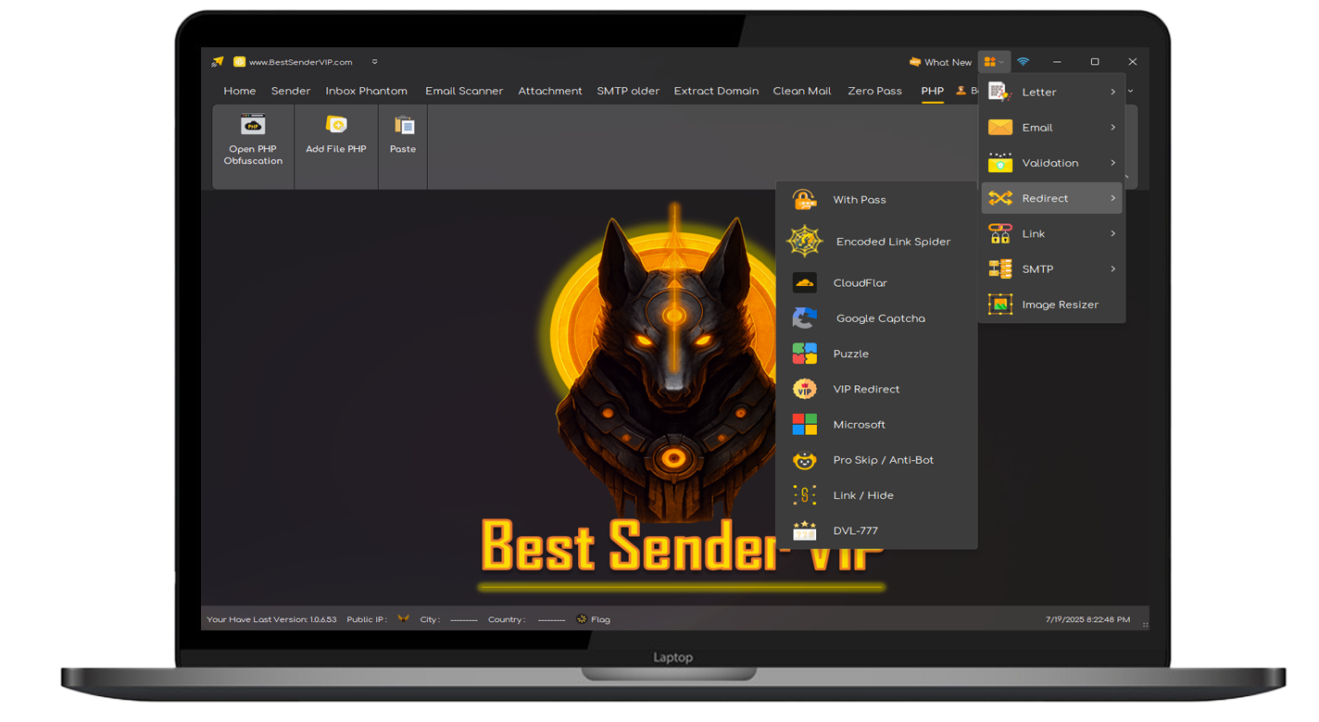
Task: Click the CloudFlar cloud icon
Action: [804, 283]
